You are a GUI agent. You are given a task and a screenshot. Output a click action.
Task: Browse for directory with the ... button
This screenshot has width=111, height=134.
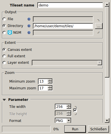(x=99, y=26)
